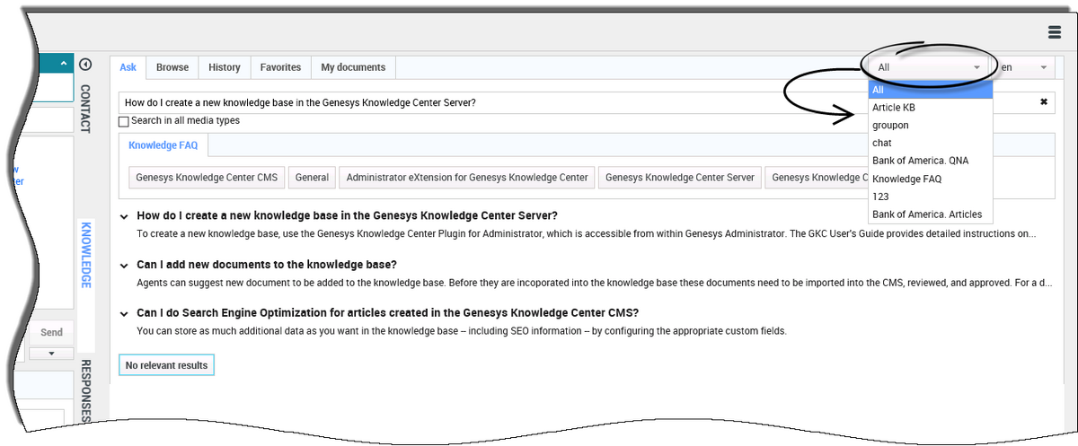Go to My documents tab
Image resolution: width=1078 pixels, height=446 pixels.
[x=353, y=67]
